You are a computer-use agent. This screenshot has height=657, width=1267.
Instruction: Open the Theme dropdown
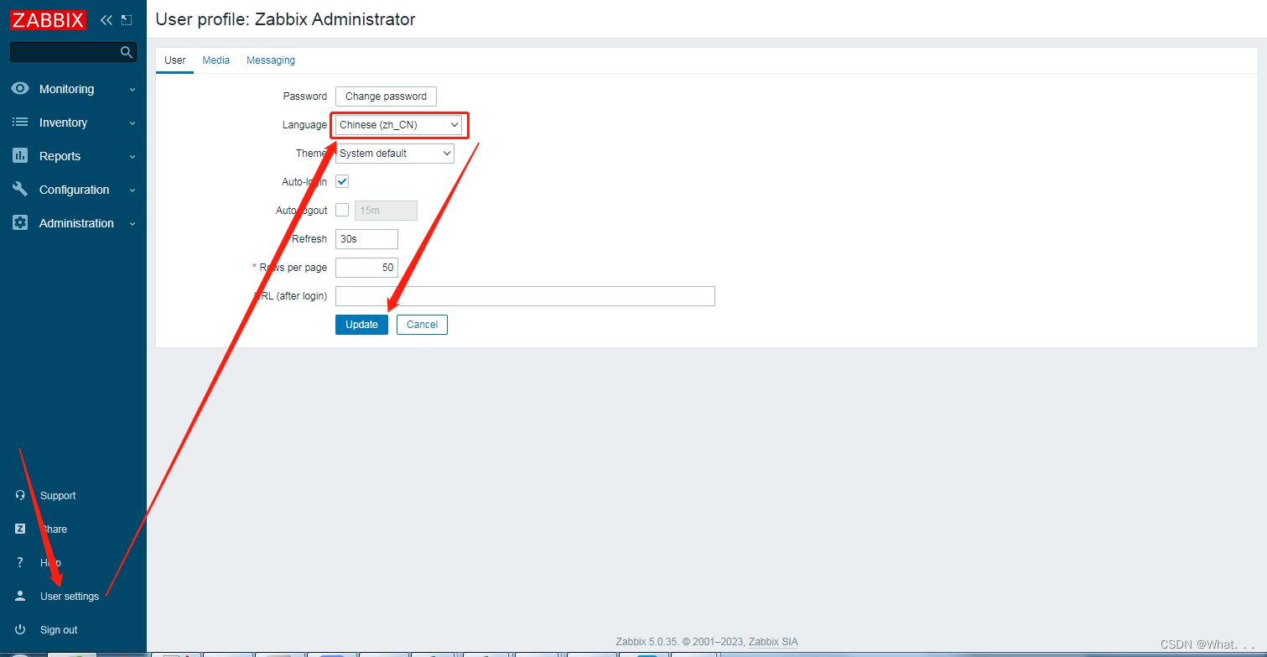(x=395, y=154)
